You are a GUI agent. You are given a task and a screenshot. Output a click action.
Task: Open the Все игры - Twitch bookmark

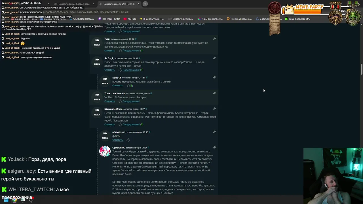tap(109, 19)
